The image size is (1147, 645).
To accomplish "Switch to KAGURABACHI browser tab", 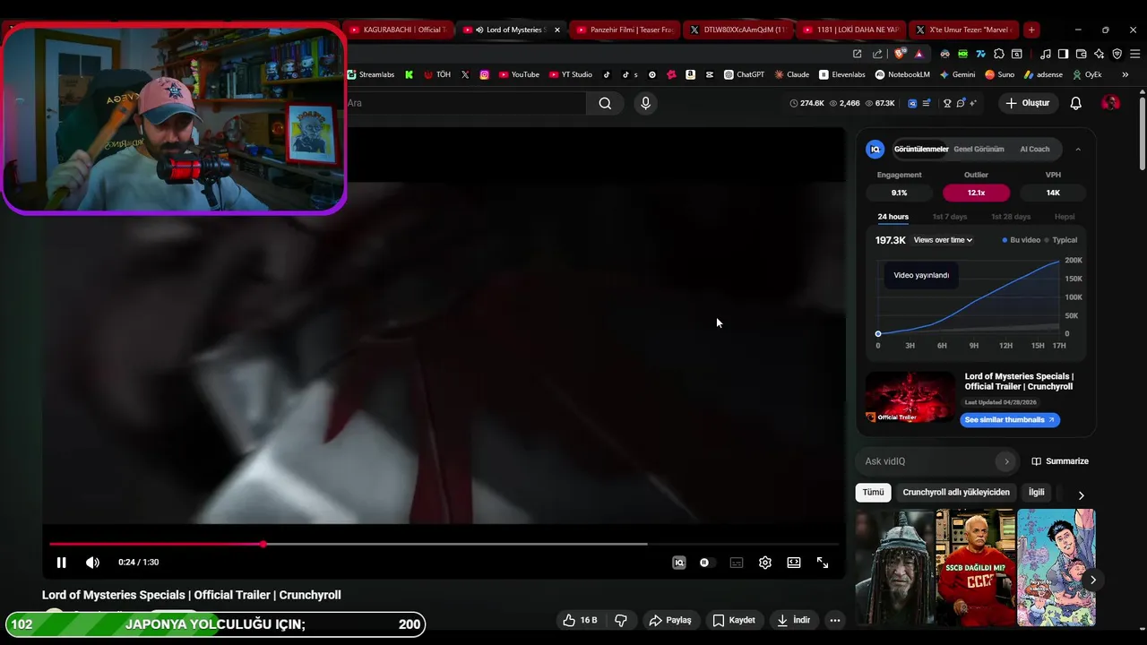I will (397, 30).
